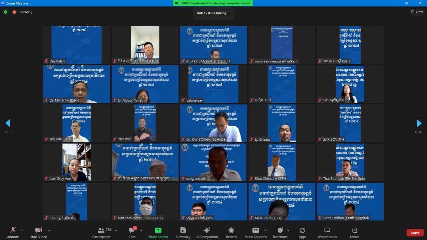The image size is (427, 240).
Task: Expand the caret next to Participants
Action: [x=116, y=230]
